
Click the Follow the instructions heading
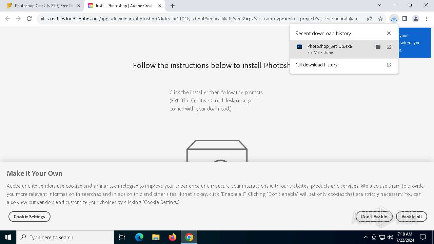[x=211, y=65]
